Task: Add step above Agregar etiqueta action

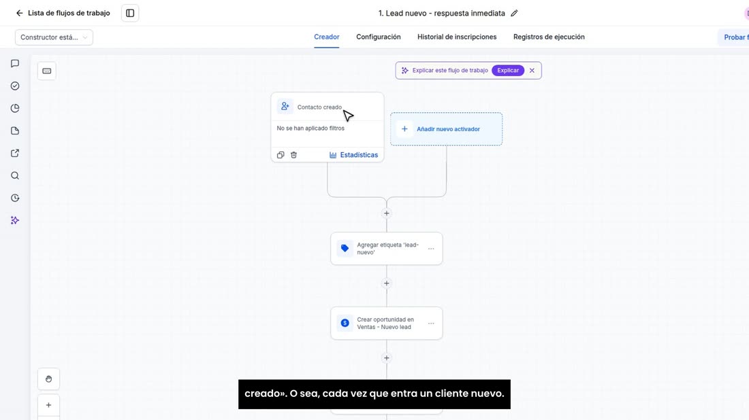Action: click(387, 213)
